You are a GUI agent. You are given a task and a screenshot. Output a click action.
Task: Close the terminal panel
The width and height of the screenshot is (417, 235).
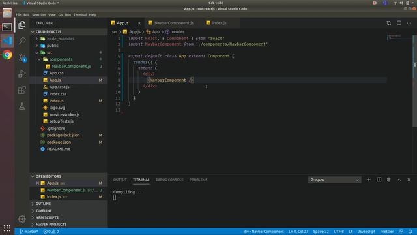point(409,180)
